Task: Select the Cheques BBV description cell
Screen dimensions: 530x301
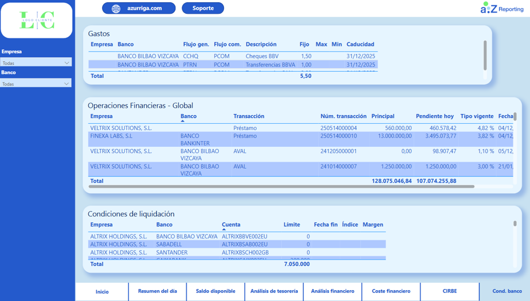Action: click(262, 56)
